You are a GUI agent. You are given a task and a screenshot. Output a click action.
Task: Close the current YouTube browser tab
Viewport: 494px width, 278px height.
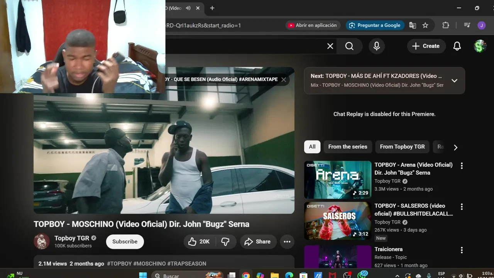(x=198, y=8)
